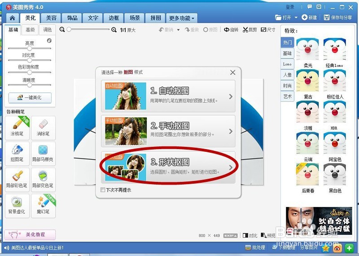Viewport: 359px width, 256px height.
Task: Click the zoom out magnifier icon
Action: click(62, 30)
